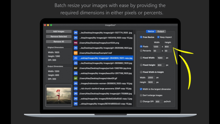Click JPG icon for girl-755868.jpg

coord(76,94)
